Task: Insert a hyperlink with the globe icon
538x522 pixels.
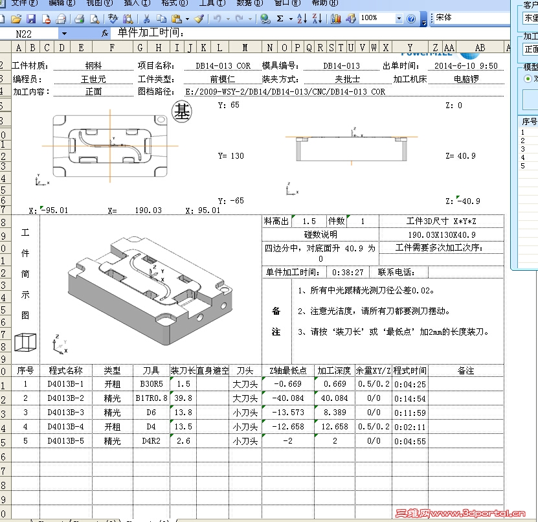Action: 265,19
